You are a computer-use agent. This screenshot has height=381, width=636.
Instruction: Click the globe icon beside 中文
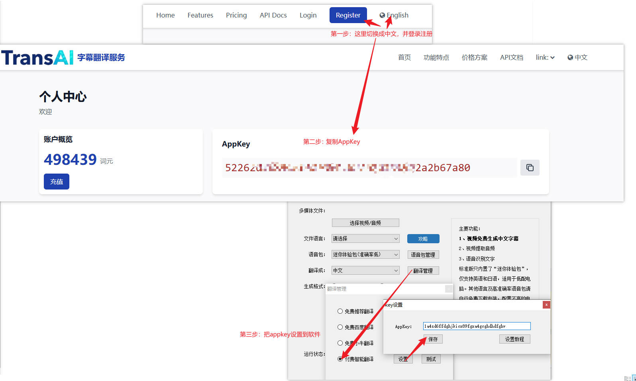click(570, 57)
